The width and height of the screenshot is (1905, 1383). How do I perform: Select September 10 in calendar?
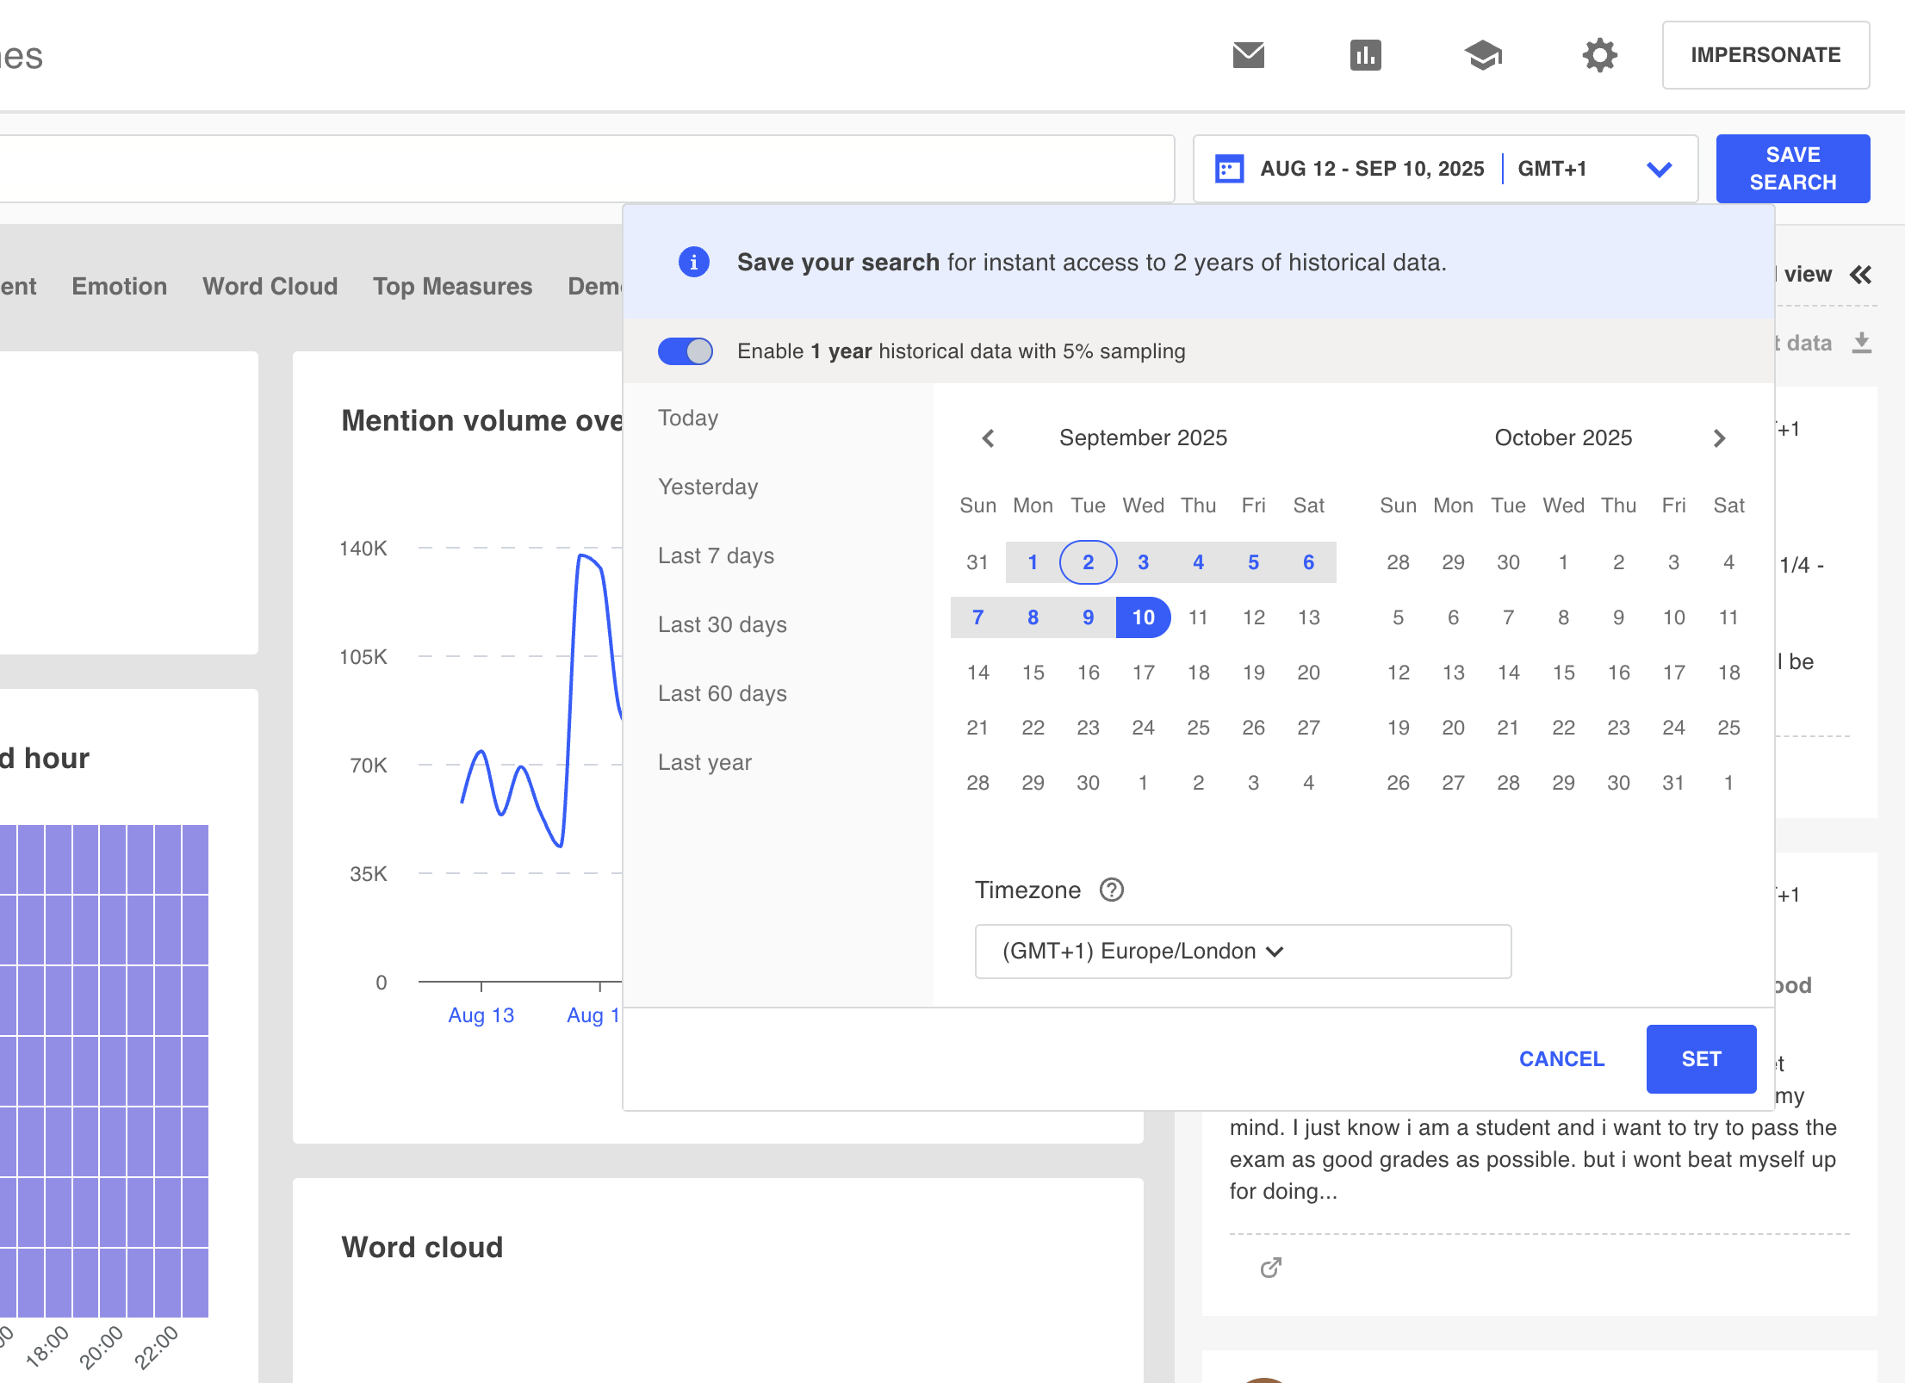coord(1143,617)
